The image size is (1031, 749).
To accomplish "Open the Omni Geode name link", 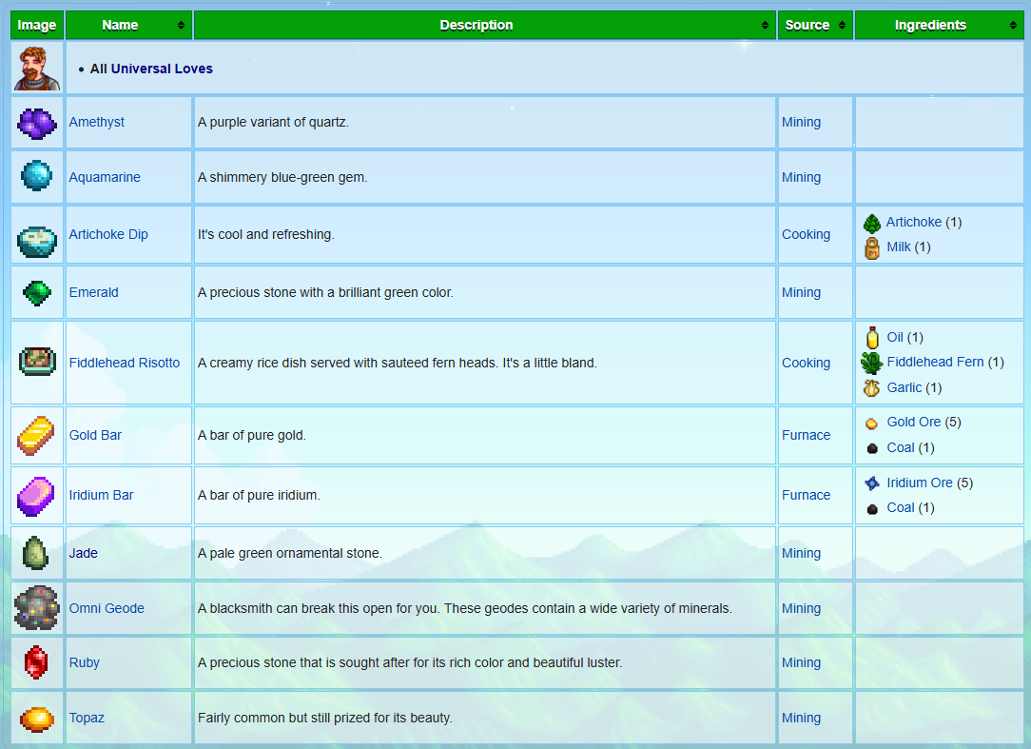I will [107, 608].
